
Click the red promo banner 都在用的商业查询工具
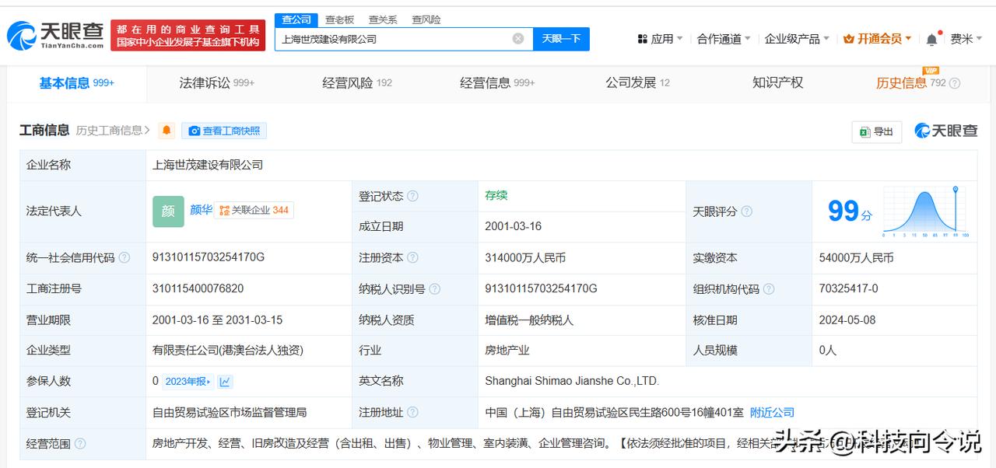[x=188, y=36]
